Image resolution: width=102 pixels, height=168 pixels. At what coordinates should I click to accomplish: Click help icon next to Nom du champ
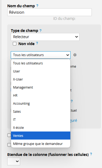pos(37,6)
